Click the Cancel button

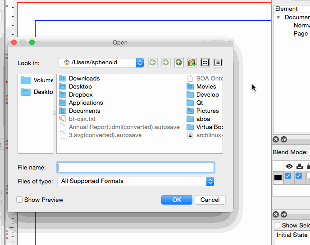tap(210, 200)
